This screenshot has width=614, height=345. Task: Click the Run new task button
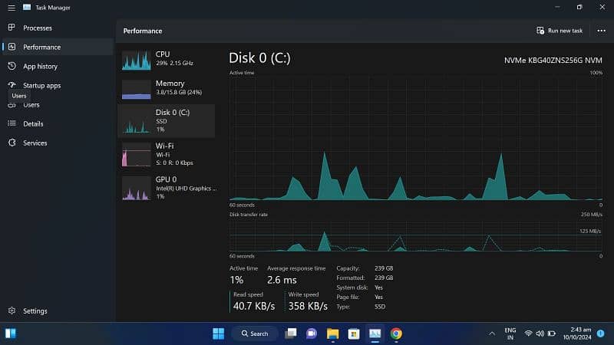coord(560,31)
